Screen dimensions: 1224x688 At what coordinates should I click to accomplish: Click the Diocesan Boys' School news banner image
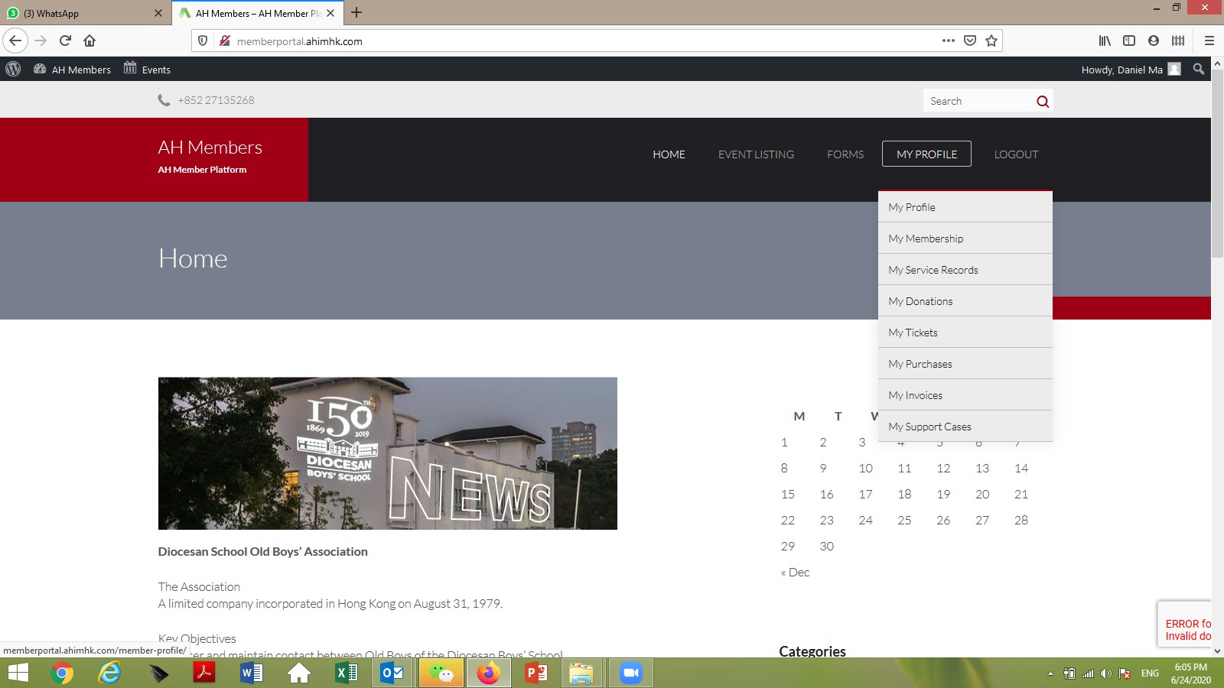pyautogui.click(x=388, y=453)
